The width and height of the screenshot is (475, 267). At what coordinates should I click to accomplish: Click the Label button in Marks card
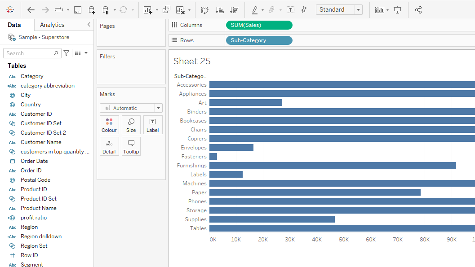[152, 125]
